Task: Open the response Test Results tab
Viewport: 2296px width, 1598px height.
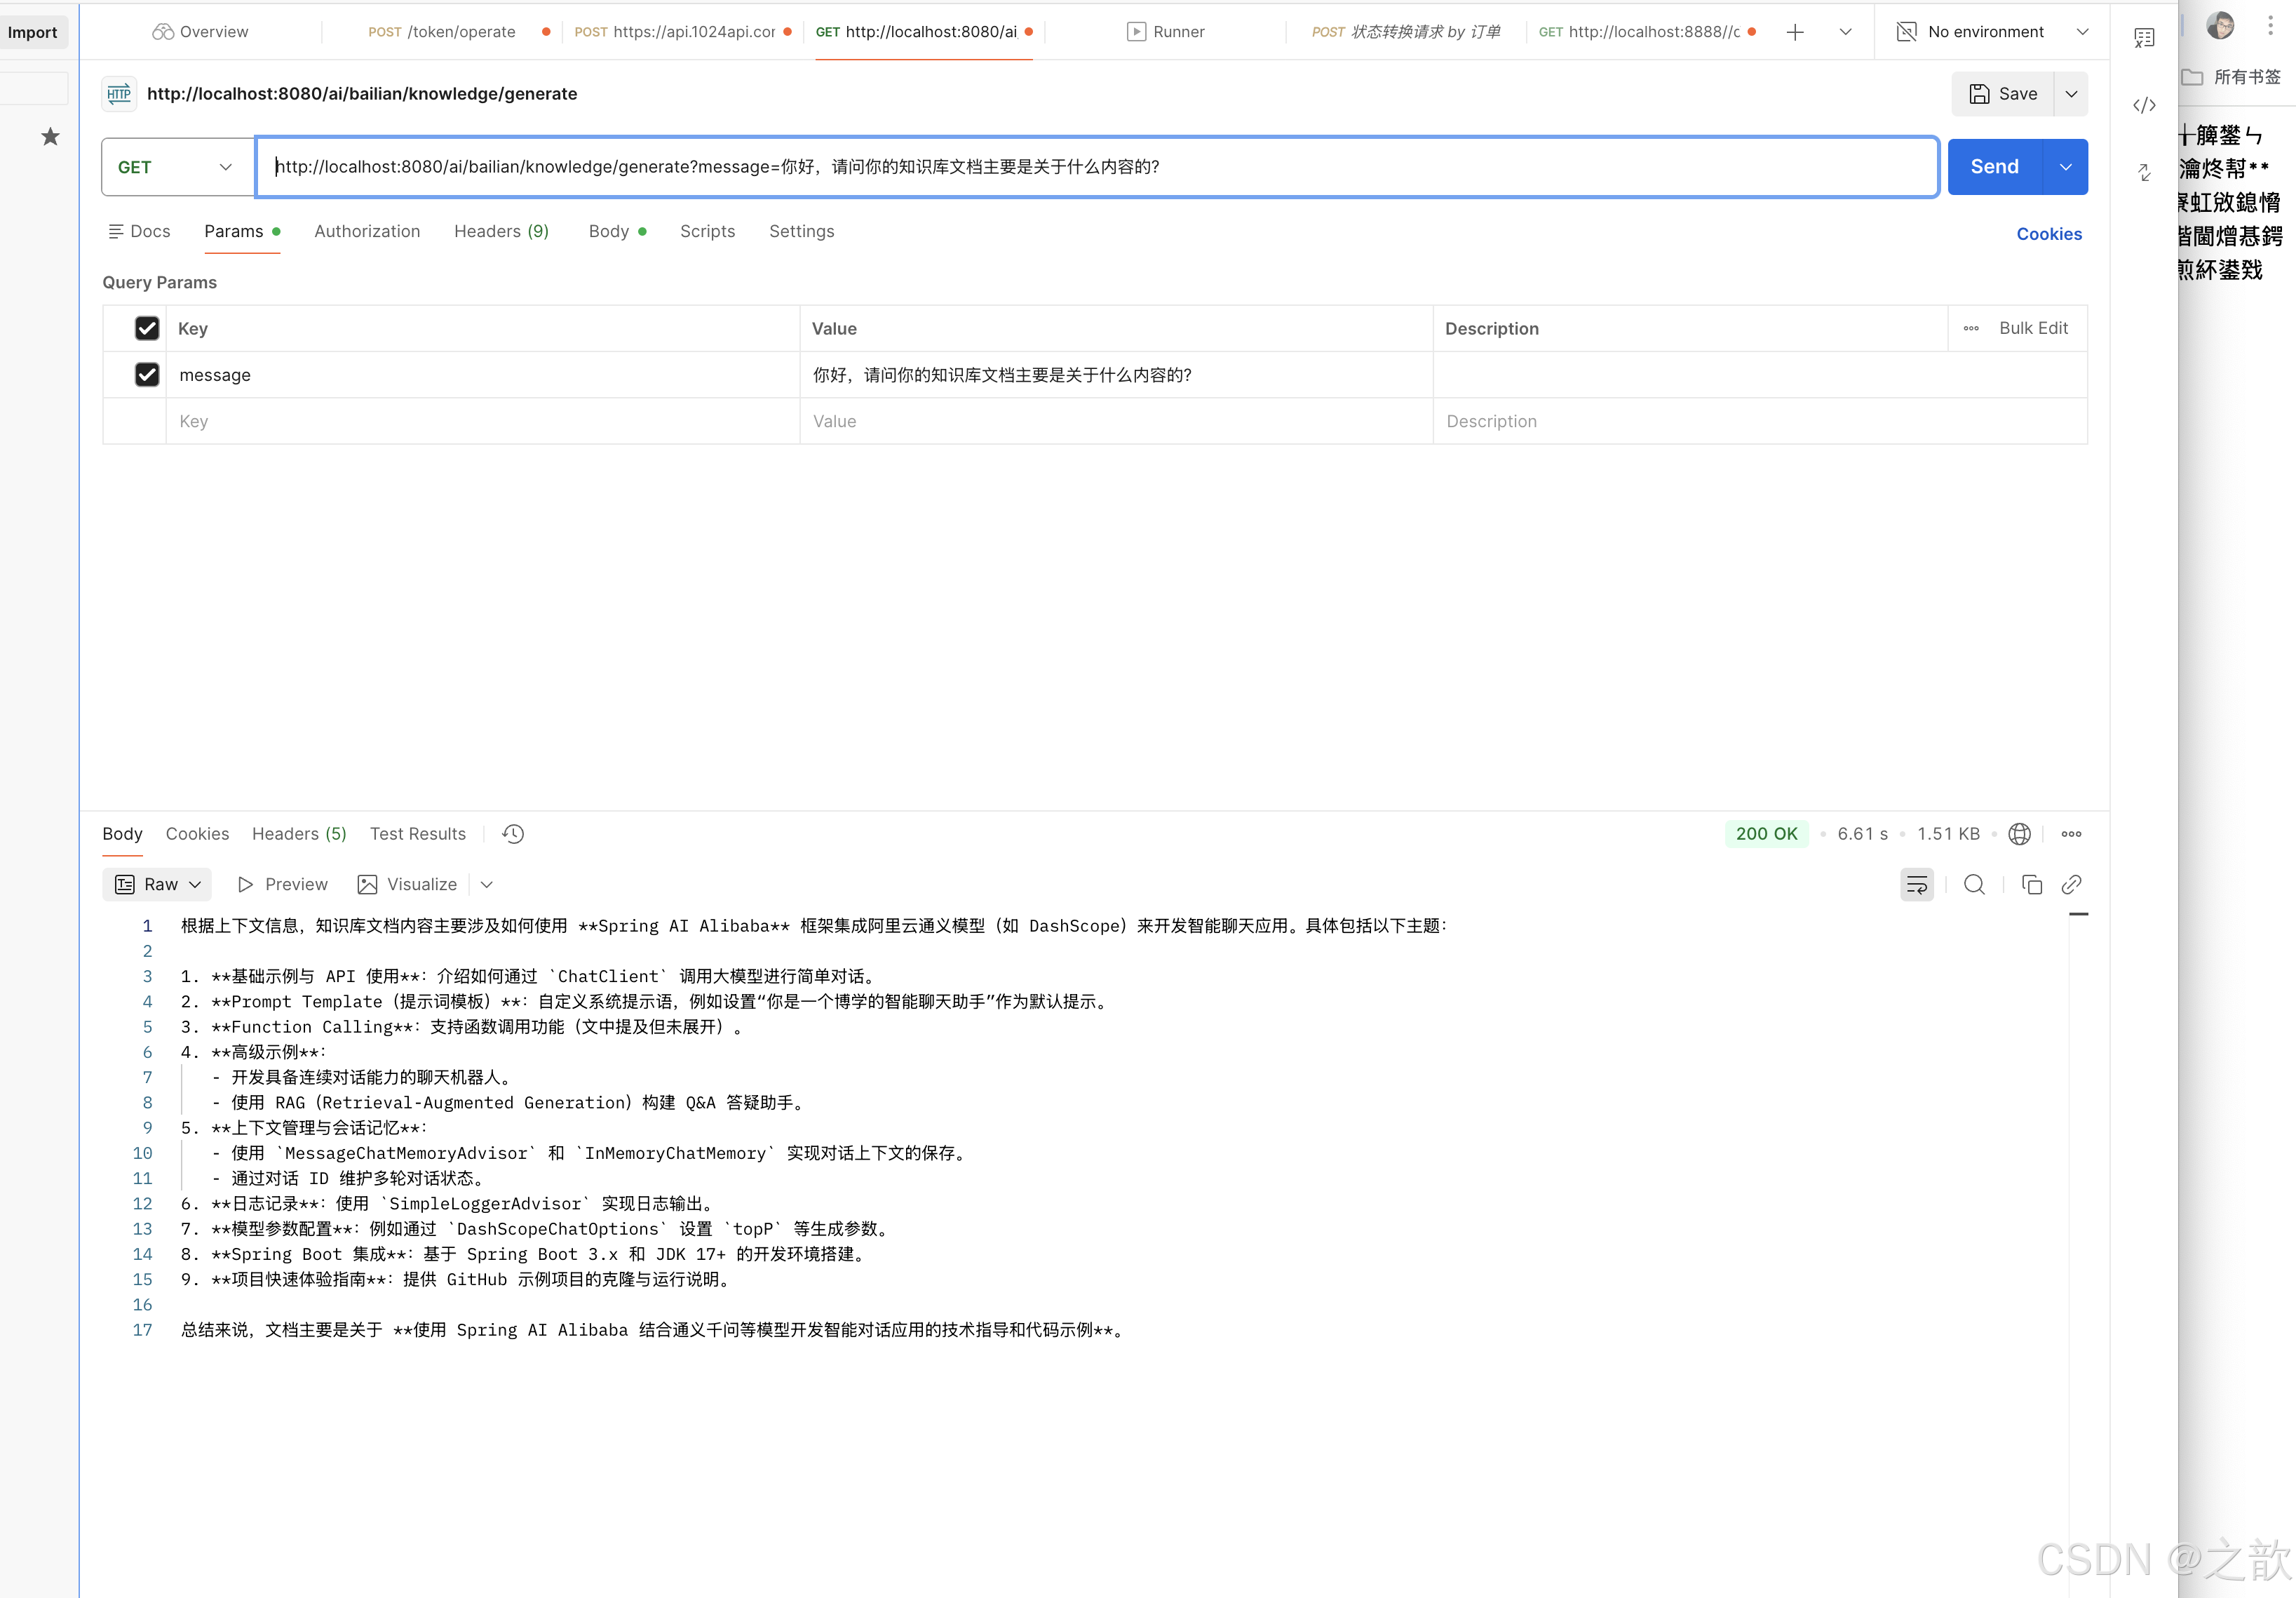Action: coord(417,834)
